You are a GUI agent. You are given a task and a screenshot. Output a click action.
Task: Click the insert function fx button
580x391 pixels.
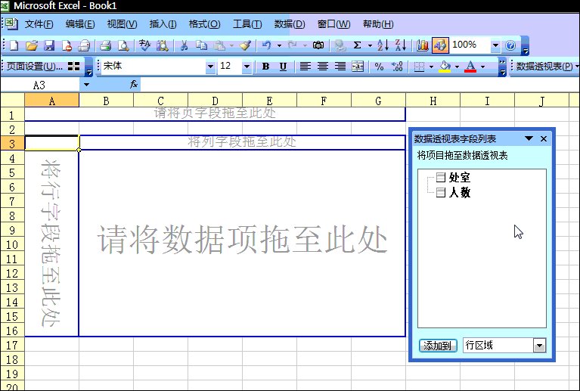(x=134, y=85)
